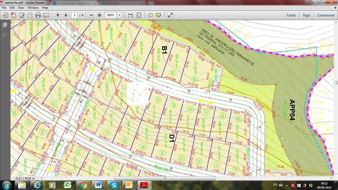338x190 pixels.
Task: Go to previous page arrow
Action: click(57, 15)
